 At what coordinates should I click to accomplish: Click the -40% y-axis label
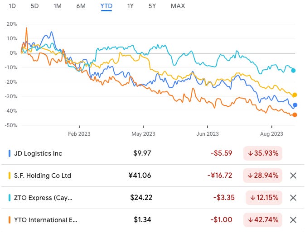11,111
